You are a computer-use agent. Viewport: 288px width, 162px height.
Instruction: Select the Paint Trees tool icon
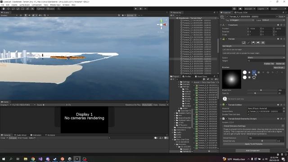click(x=253, y=43)
